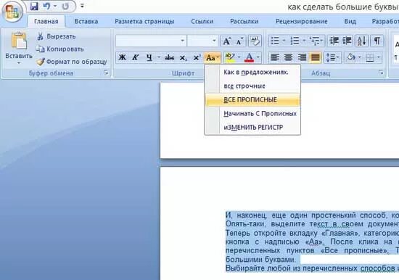Paste from clipboard (Вставить icon)
The image size is (399, 280).
click(x=19, y=41)
